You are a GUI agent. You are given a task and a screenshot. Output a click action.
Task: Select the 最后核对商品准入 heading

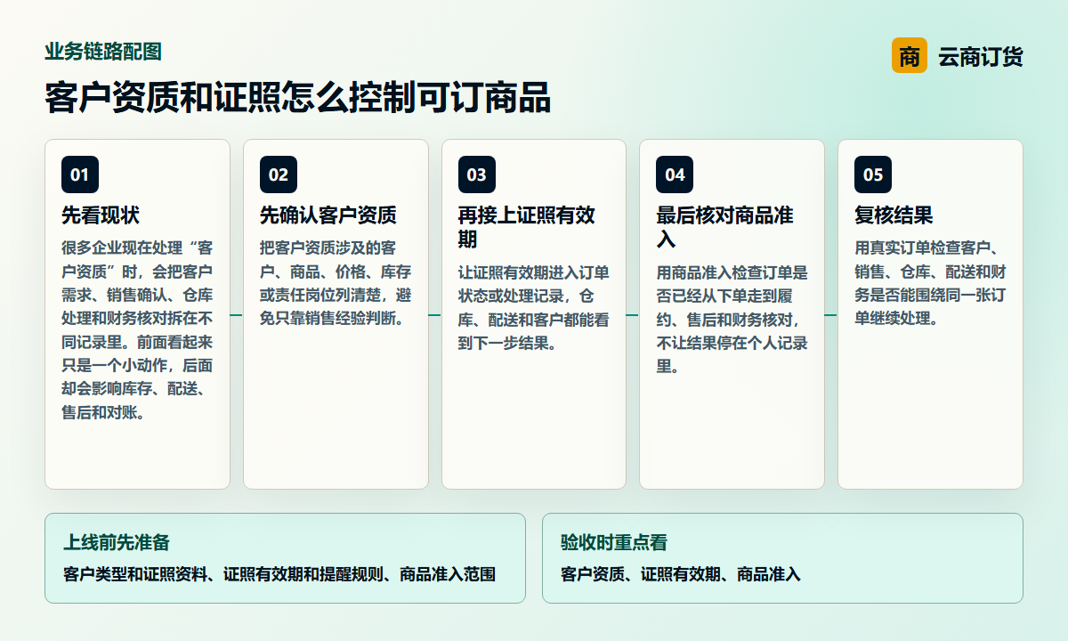pos(724,228)
